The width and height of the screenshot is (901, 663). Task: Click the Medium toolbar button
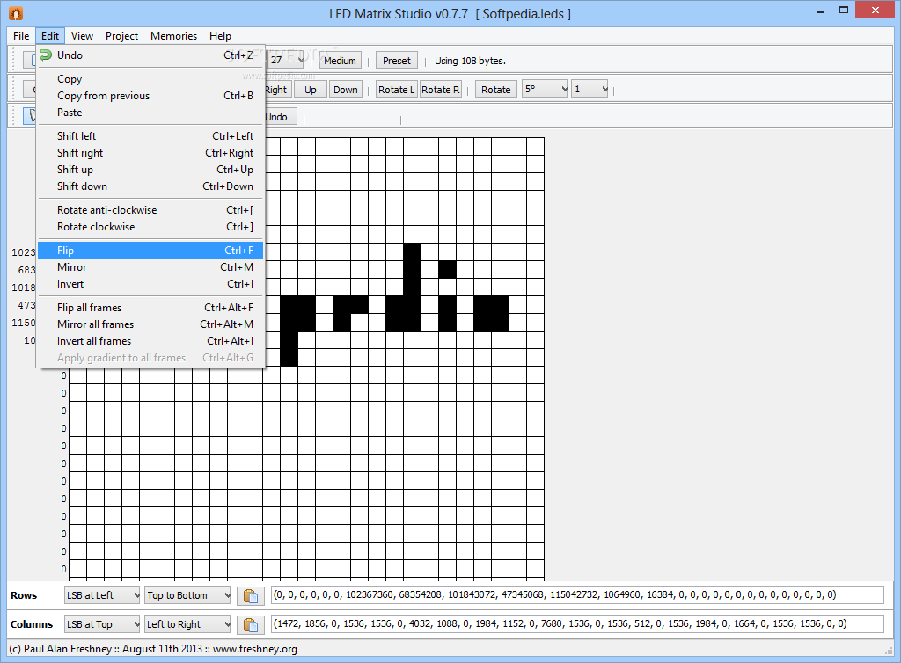pyautogui.click(x=341, y=61)
